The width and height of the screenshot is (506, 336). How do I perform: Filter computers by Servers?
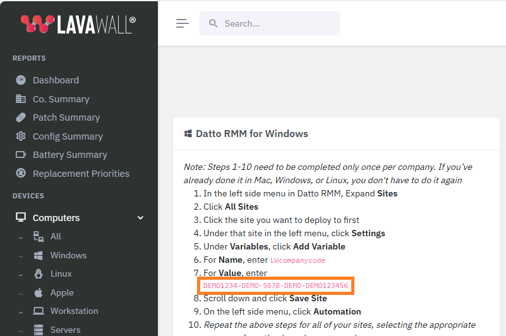tap(65, 330)
